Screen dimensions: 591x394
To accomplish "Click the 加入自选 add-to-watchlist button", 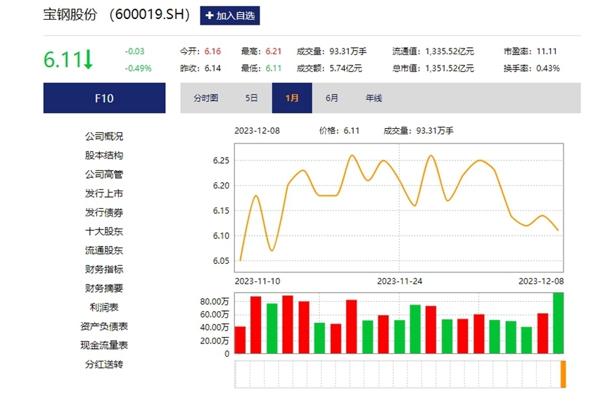I will click(229, 15).
